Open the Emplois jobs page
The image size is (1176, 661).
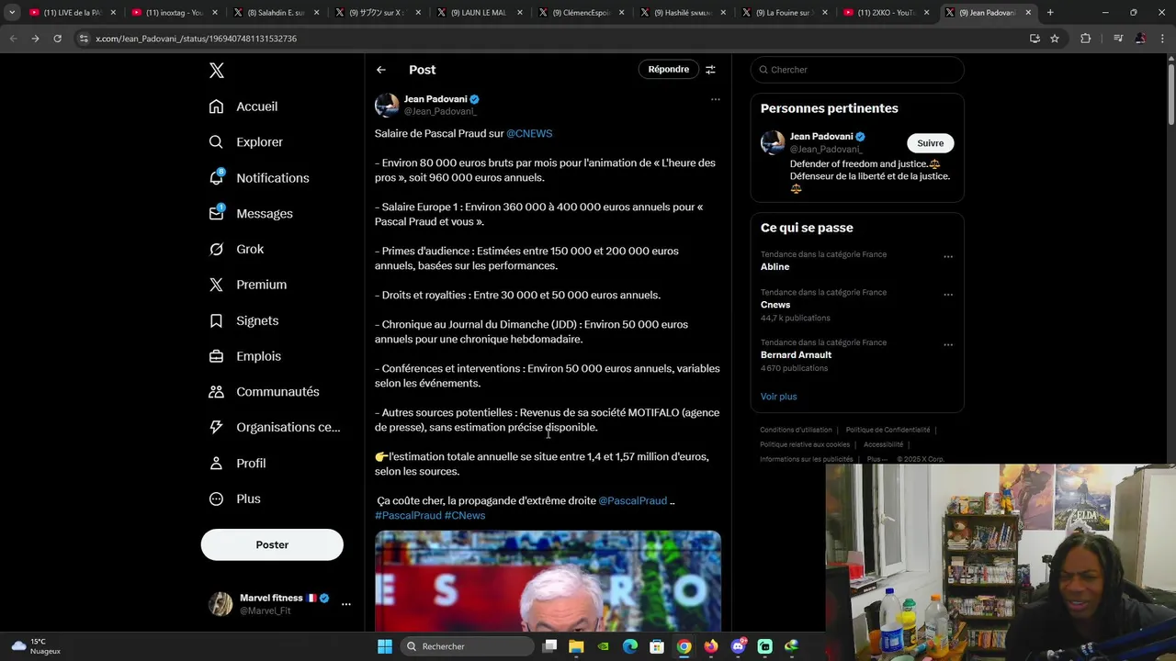tap(245, 356)
